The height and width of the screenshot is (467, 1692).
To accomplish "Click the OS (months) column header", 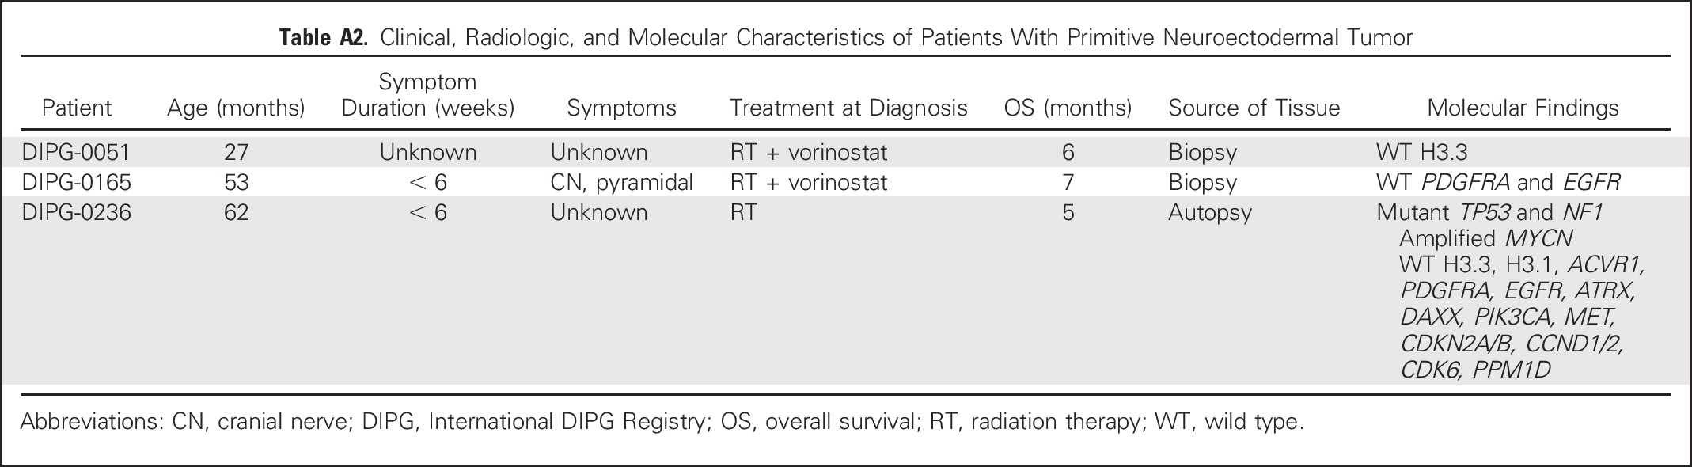I will point(1068,108).
